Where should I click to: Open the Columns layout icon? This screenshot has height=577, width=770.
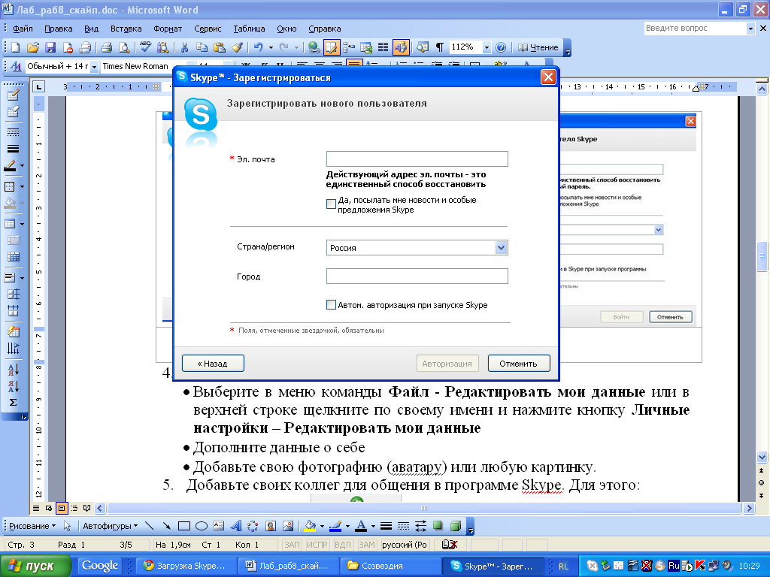pyautogui.click(x=383, y=47)
